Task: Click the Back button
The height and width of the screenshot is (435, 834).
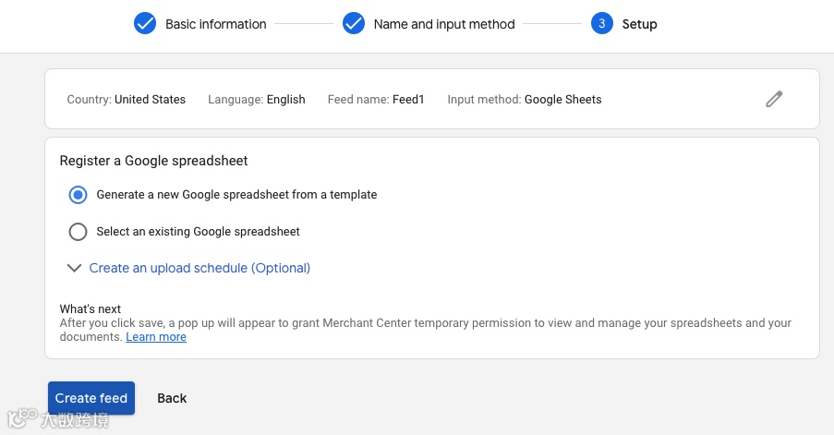Action: point(172,398)
